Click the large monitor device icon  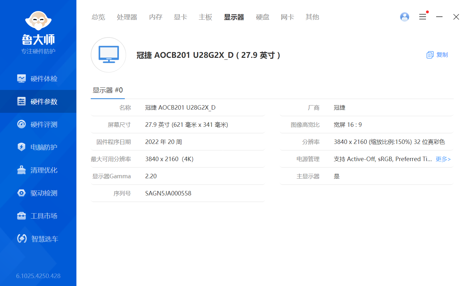[x=109, y=55]
